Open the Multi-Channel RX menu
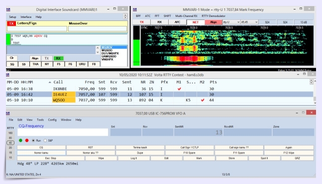The height and width of the screenshot is (184, 322). (186, 16)
